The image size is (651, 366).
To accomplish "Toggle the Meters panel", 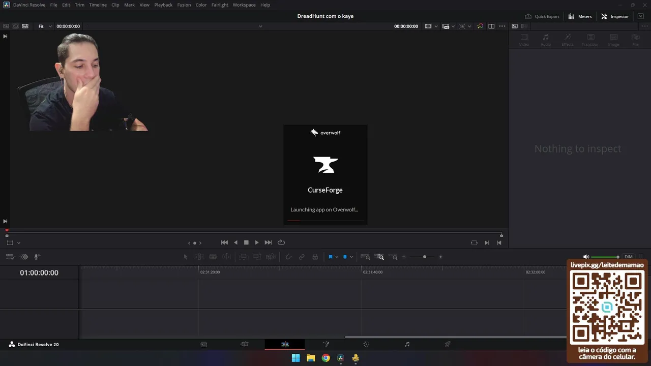I will coord(580,16).
